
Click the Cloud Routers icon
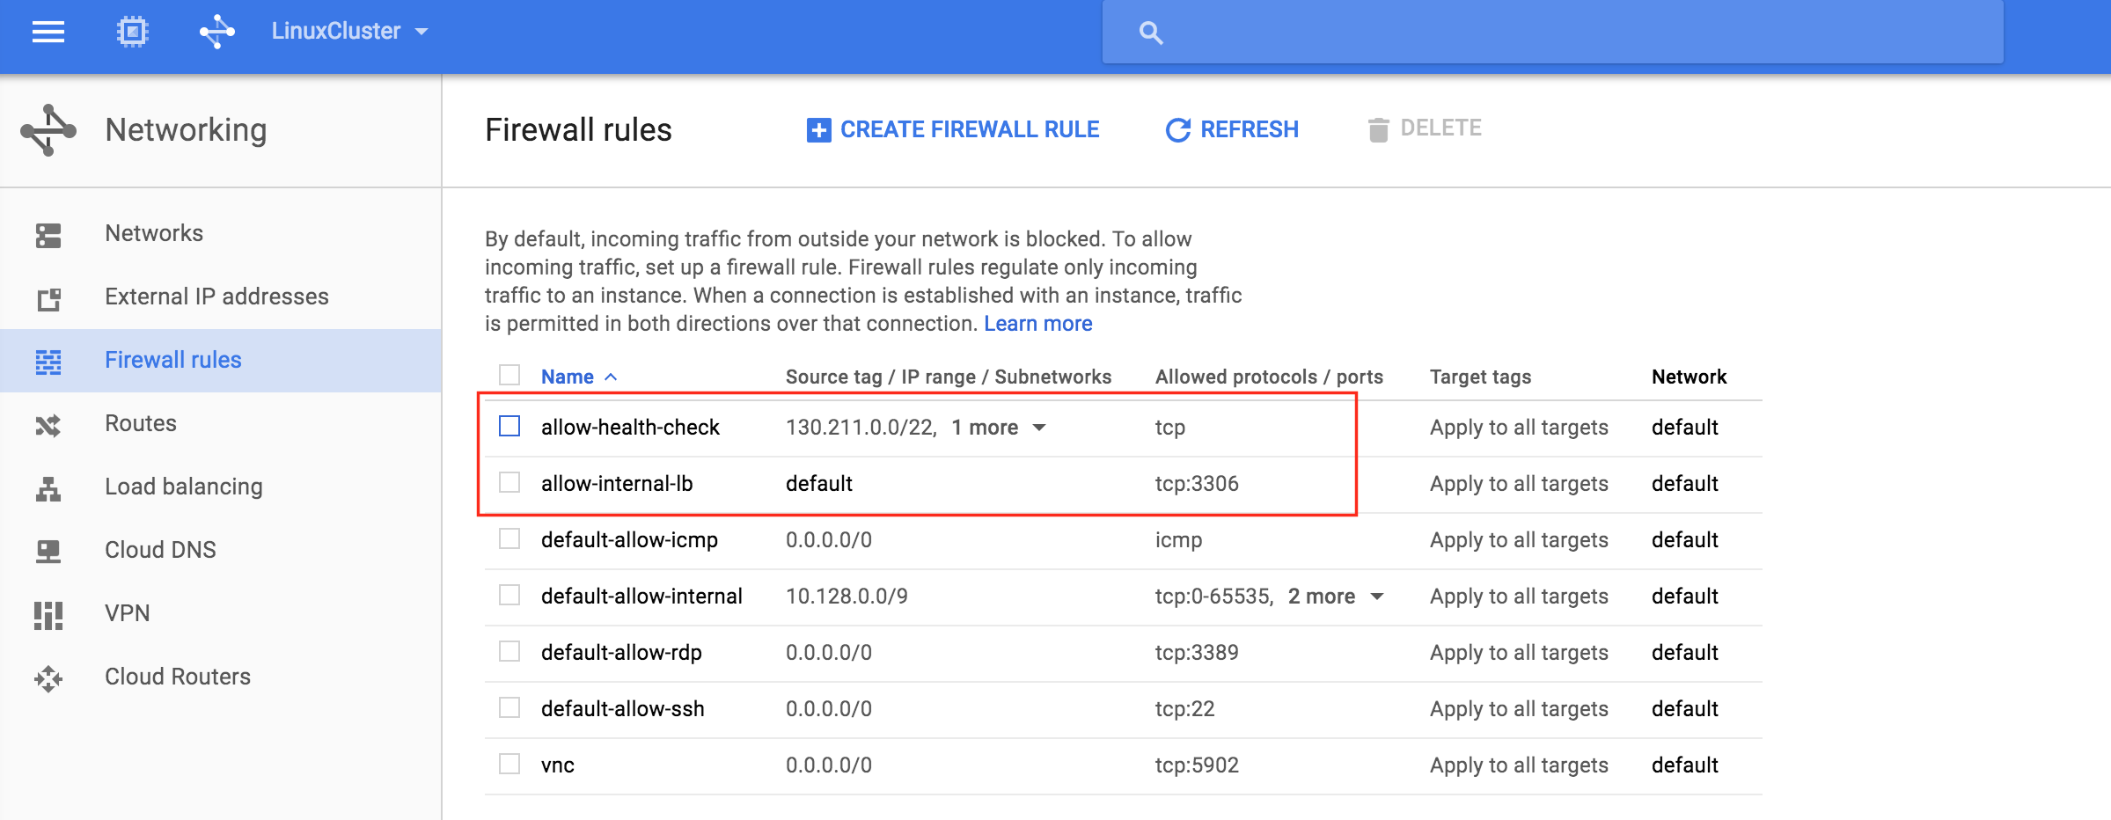(48, 678)
